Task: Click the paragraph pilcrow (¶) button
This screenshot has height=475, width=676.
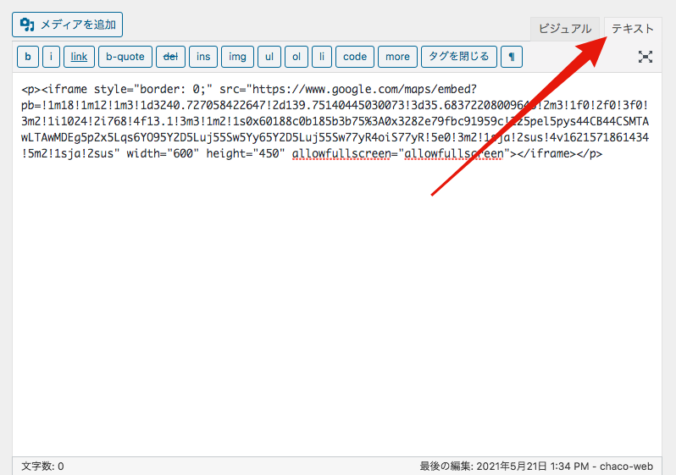Action: coord(512,57)
